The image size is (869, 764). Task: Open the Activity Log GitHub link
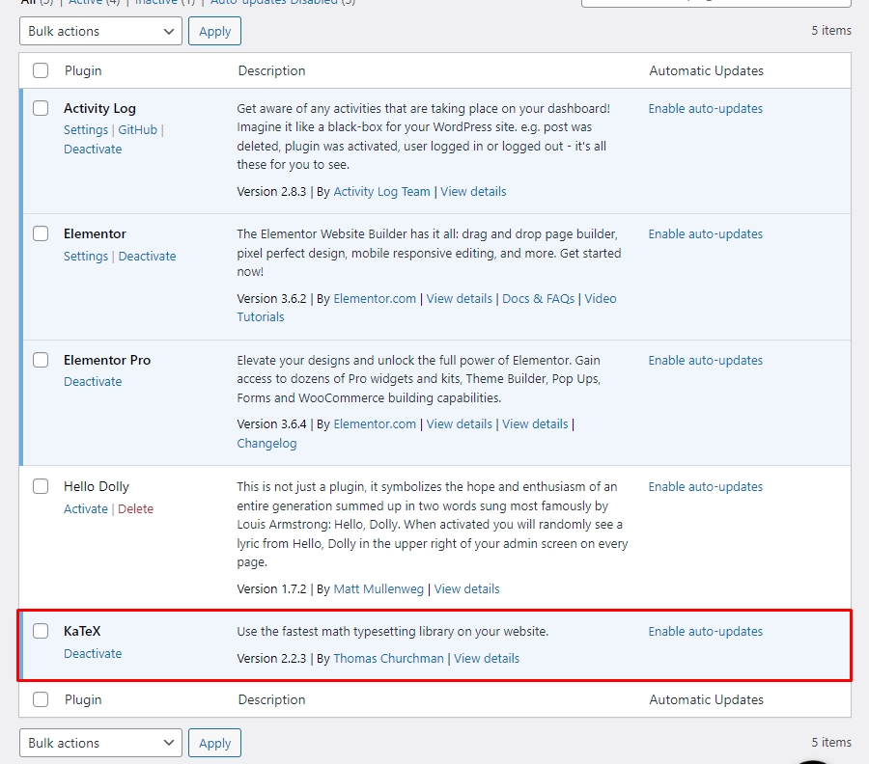[x=137, y=129]
